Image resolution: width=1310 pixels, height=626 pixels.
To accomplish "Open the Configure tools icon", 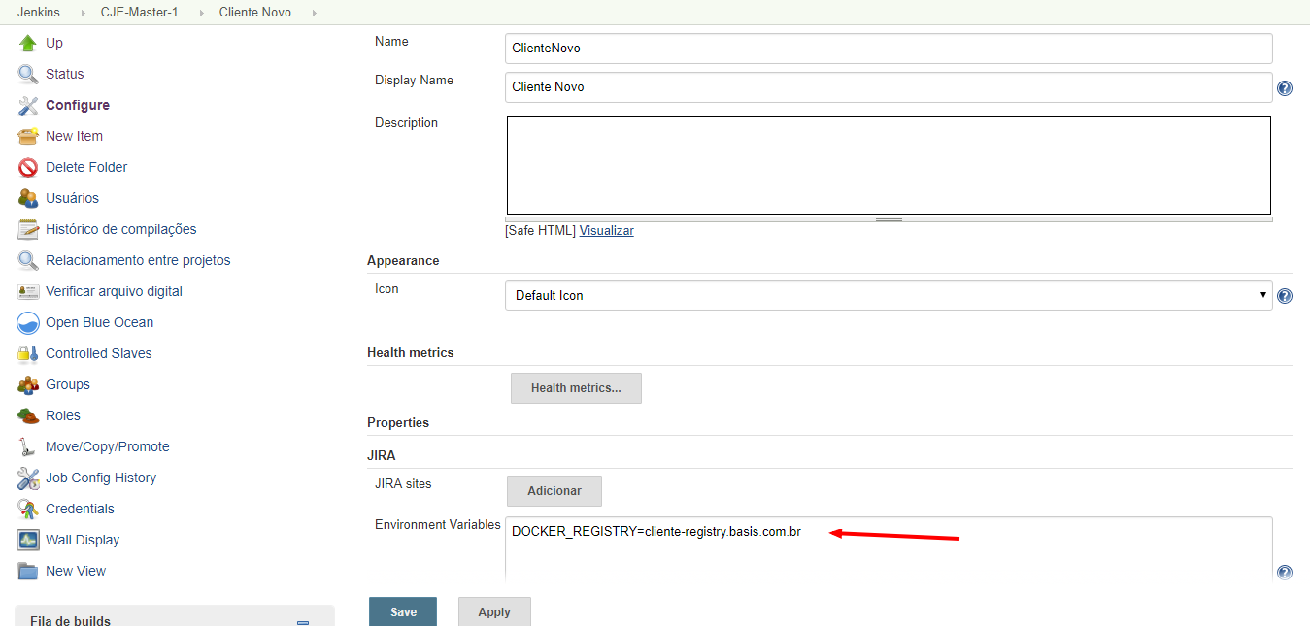I will point(27,105).
